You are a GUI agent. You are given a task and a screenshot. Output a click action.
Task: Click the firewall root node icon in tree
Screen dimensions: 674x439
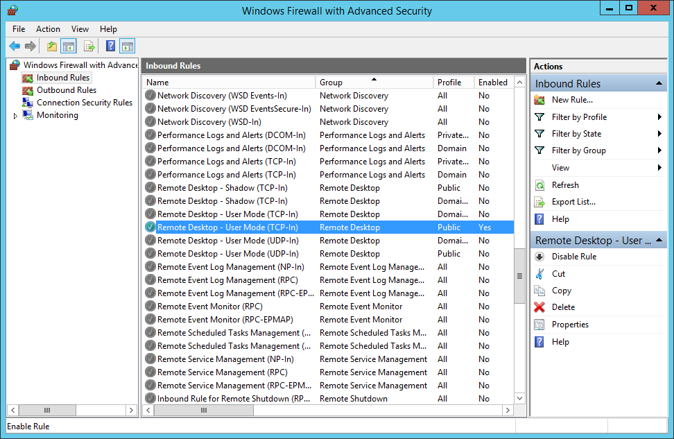pyautogui.click(x=15, y=65)
